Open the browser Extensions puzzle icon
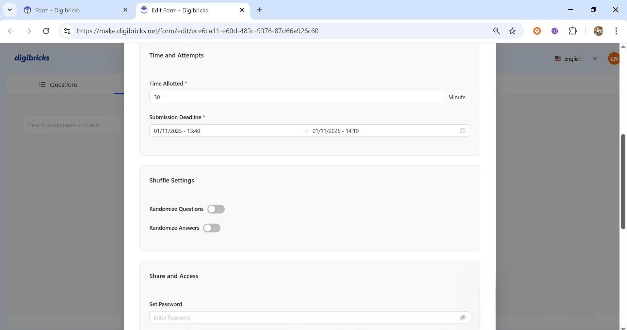 click(x=572, y=31)
